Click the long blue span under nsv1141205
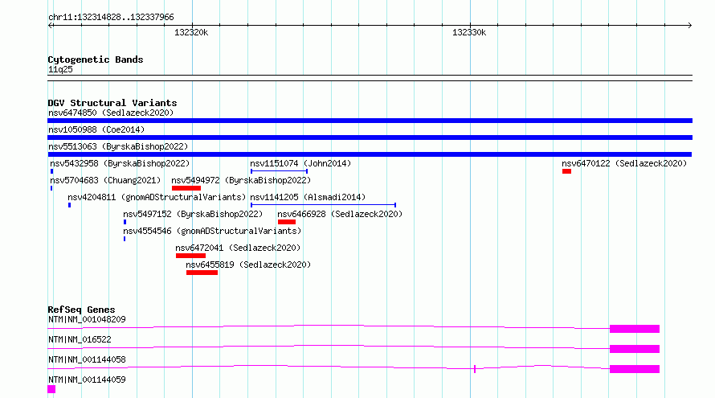 pyautogui.click(x=323, y=205)
